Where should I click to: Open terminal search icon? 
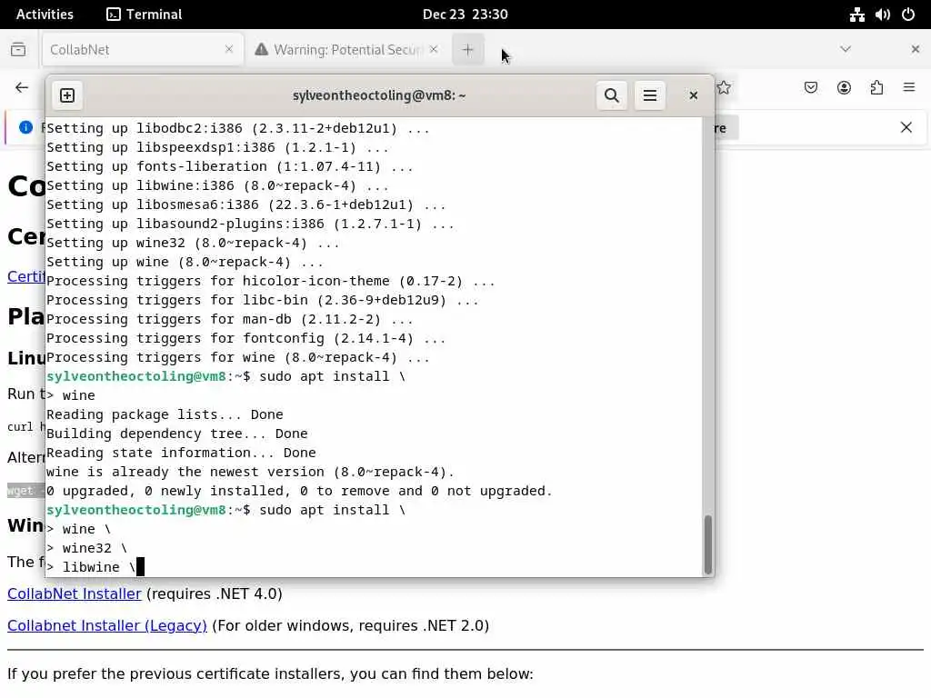612,95
